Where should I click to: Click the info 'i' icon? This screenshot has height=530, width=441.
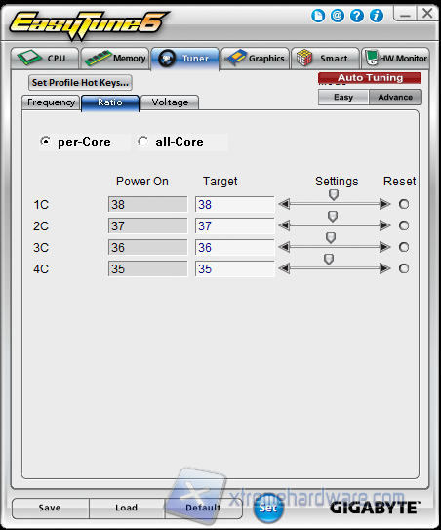click(377, 16)
